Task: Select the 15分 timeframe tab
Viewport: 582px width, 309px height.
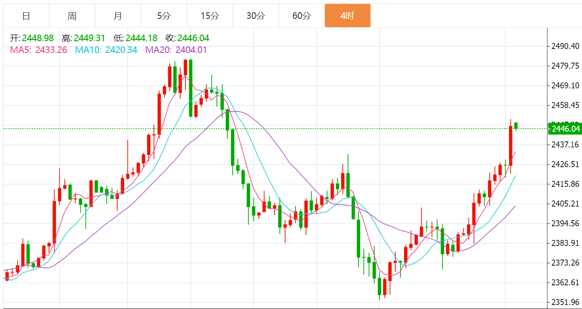Action: [x=210, y=16]
